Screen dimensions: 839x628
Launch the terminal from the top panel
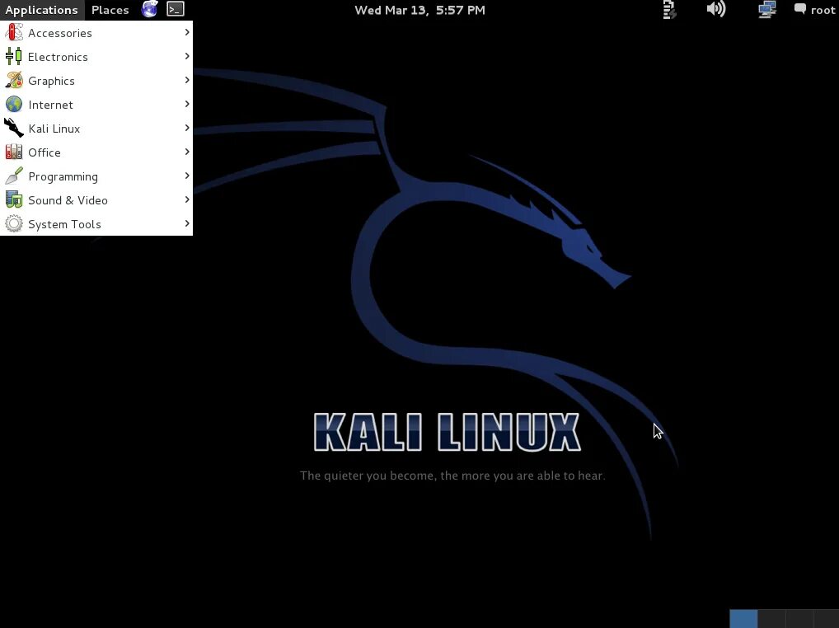(x=176, y=9)
